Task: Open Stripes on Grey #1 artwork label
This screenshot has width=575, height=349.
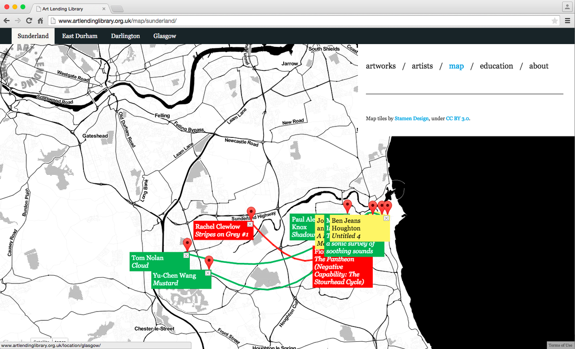Action: click(x=222, y=235)
